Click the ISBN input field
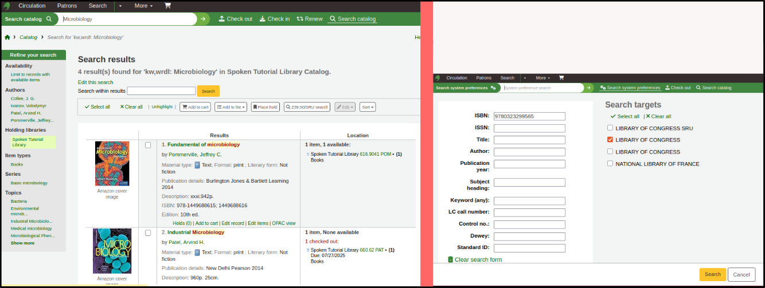Screen dimensions: 765x288 [529, 116]
